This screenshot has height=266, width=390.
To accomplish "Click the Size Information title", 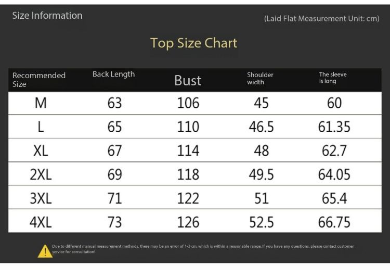I will (47, 16).
